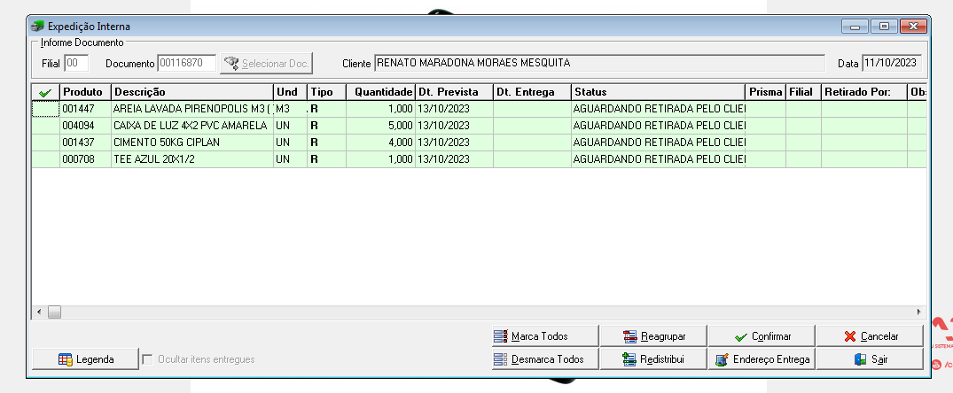The width and height of the screenshot is (953, 393).
Task: Click the Tipo column header
Action: [326, 92]
